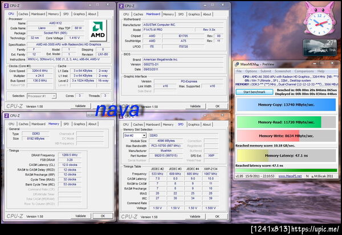
Task: Click OK in the SPD window
Action: 217,216
